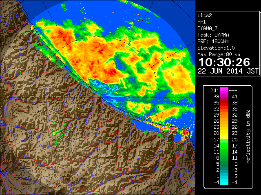Image resolution: width=261 pixels, height=195 pixels.
Task: Click the 'Task: OYAMA' line
Action: click(213, 35)
